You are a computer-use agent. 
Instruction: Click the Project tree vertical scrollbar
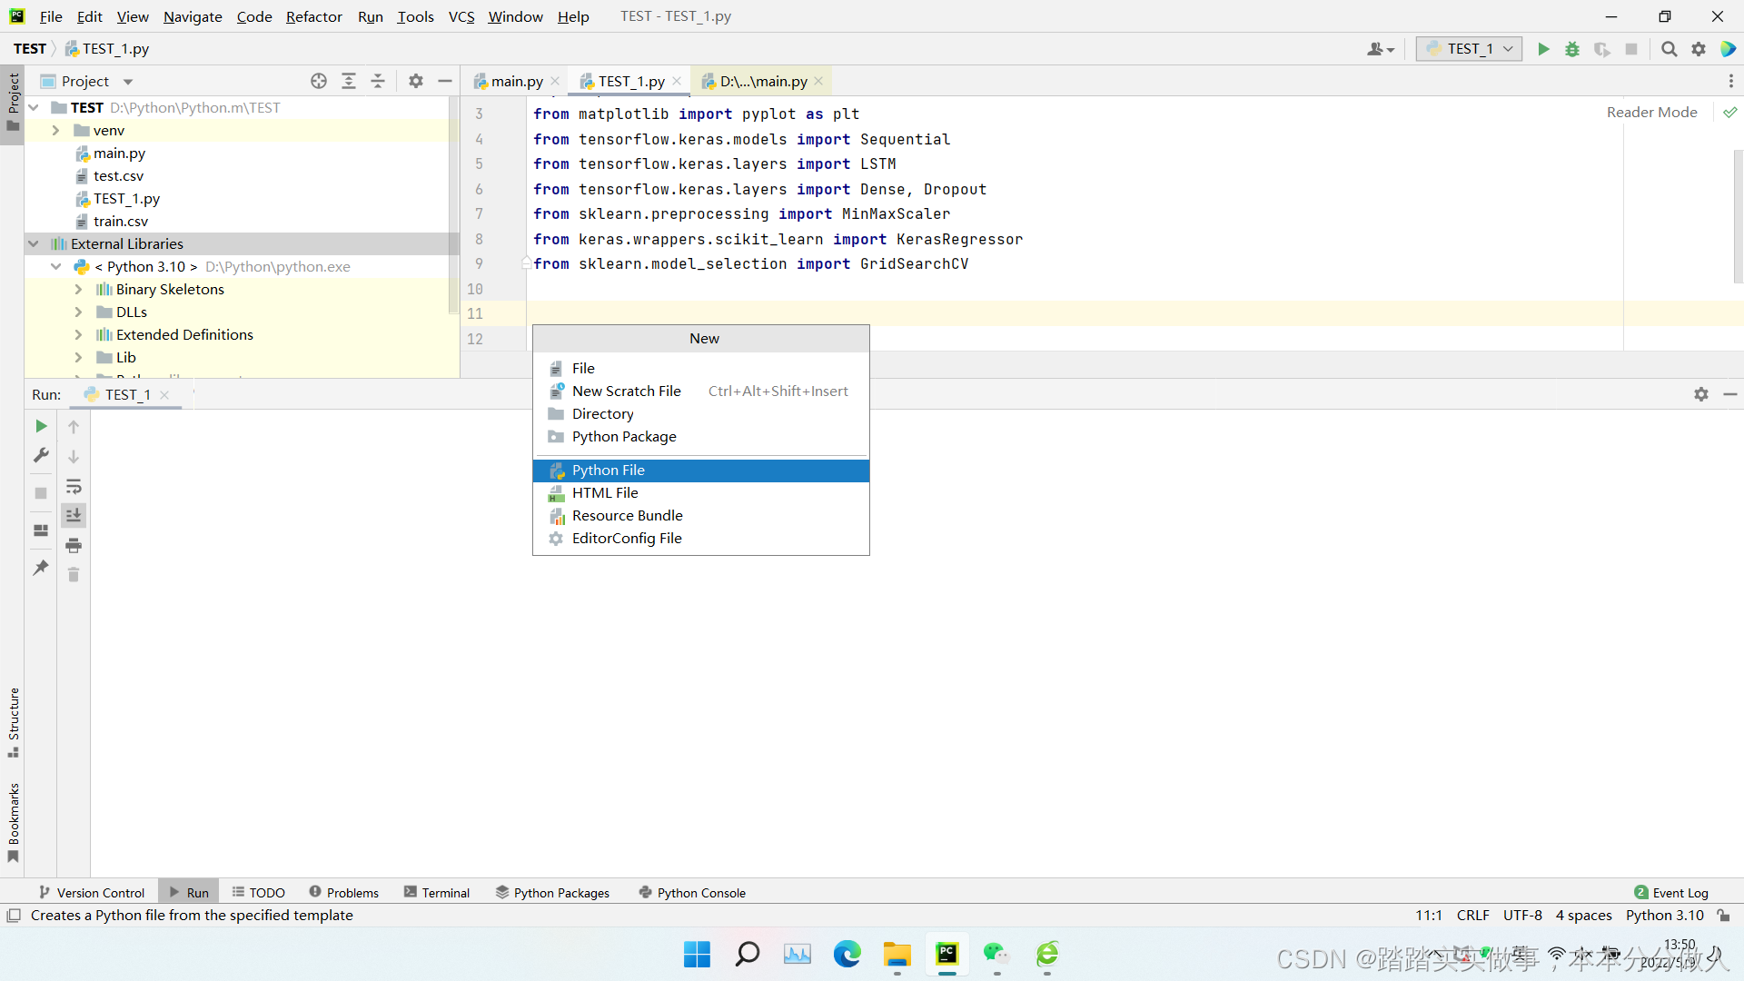point(454,204)
